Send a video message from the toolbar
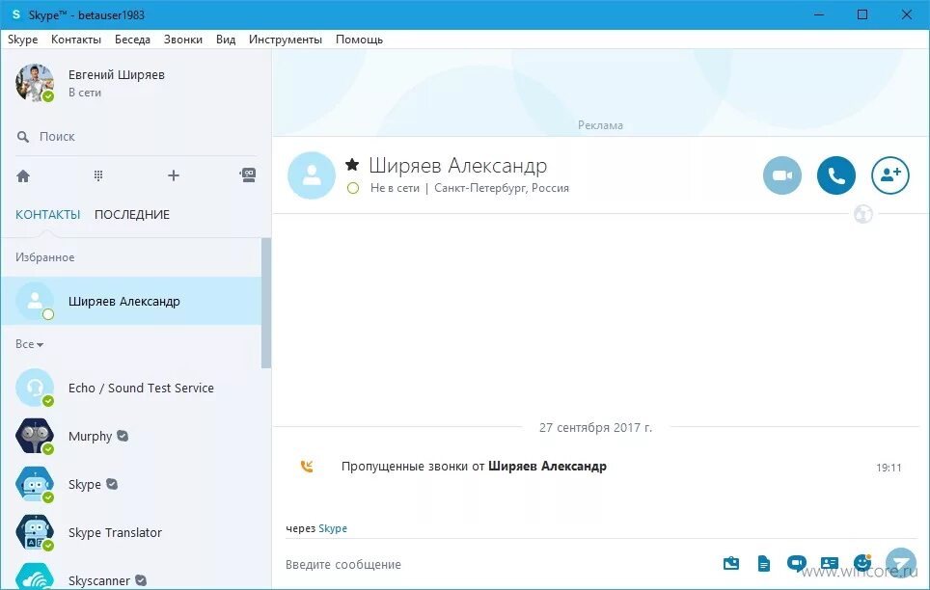Image resolution: width=930 pixels, height=590 pixels. [796, 563]
